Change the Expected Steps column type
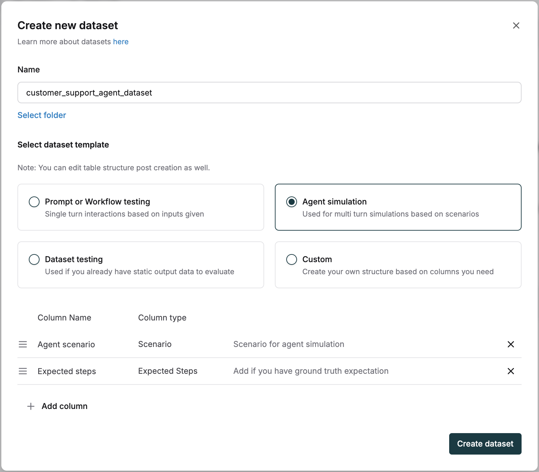The image size is (539, 472). [168, 371]
